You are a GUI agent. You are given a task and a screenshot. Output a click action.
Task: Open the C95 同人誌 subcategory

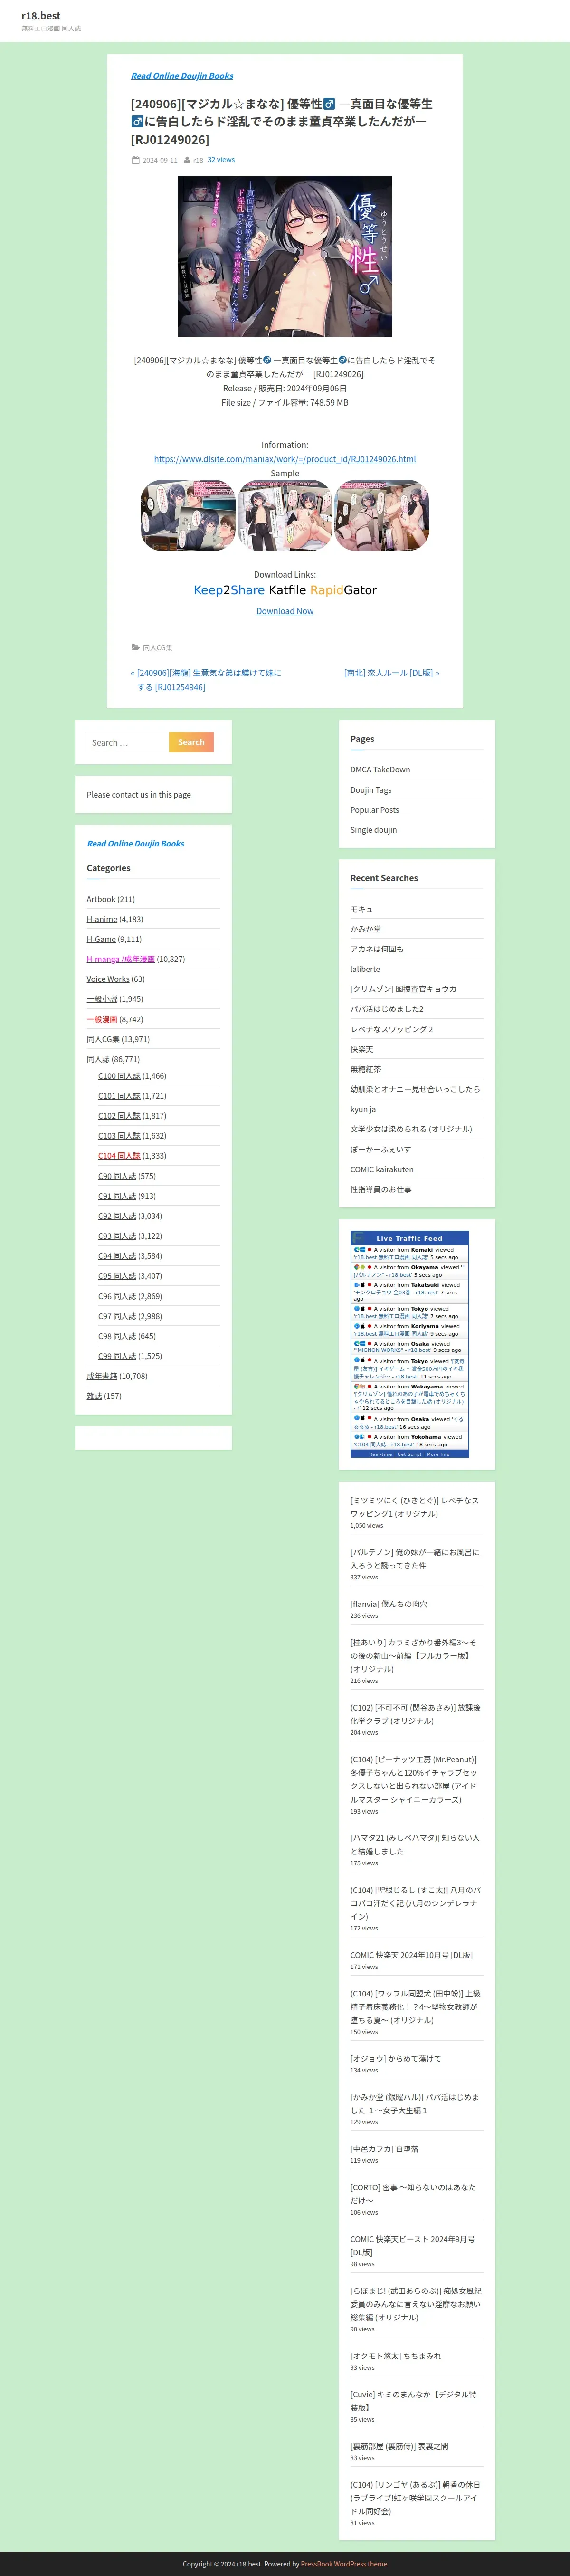[x=117, y=1276]
